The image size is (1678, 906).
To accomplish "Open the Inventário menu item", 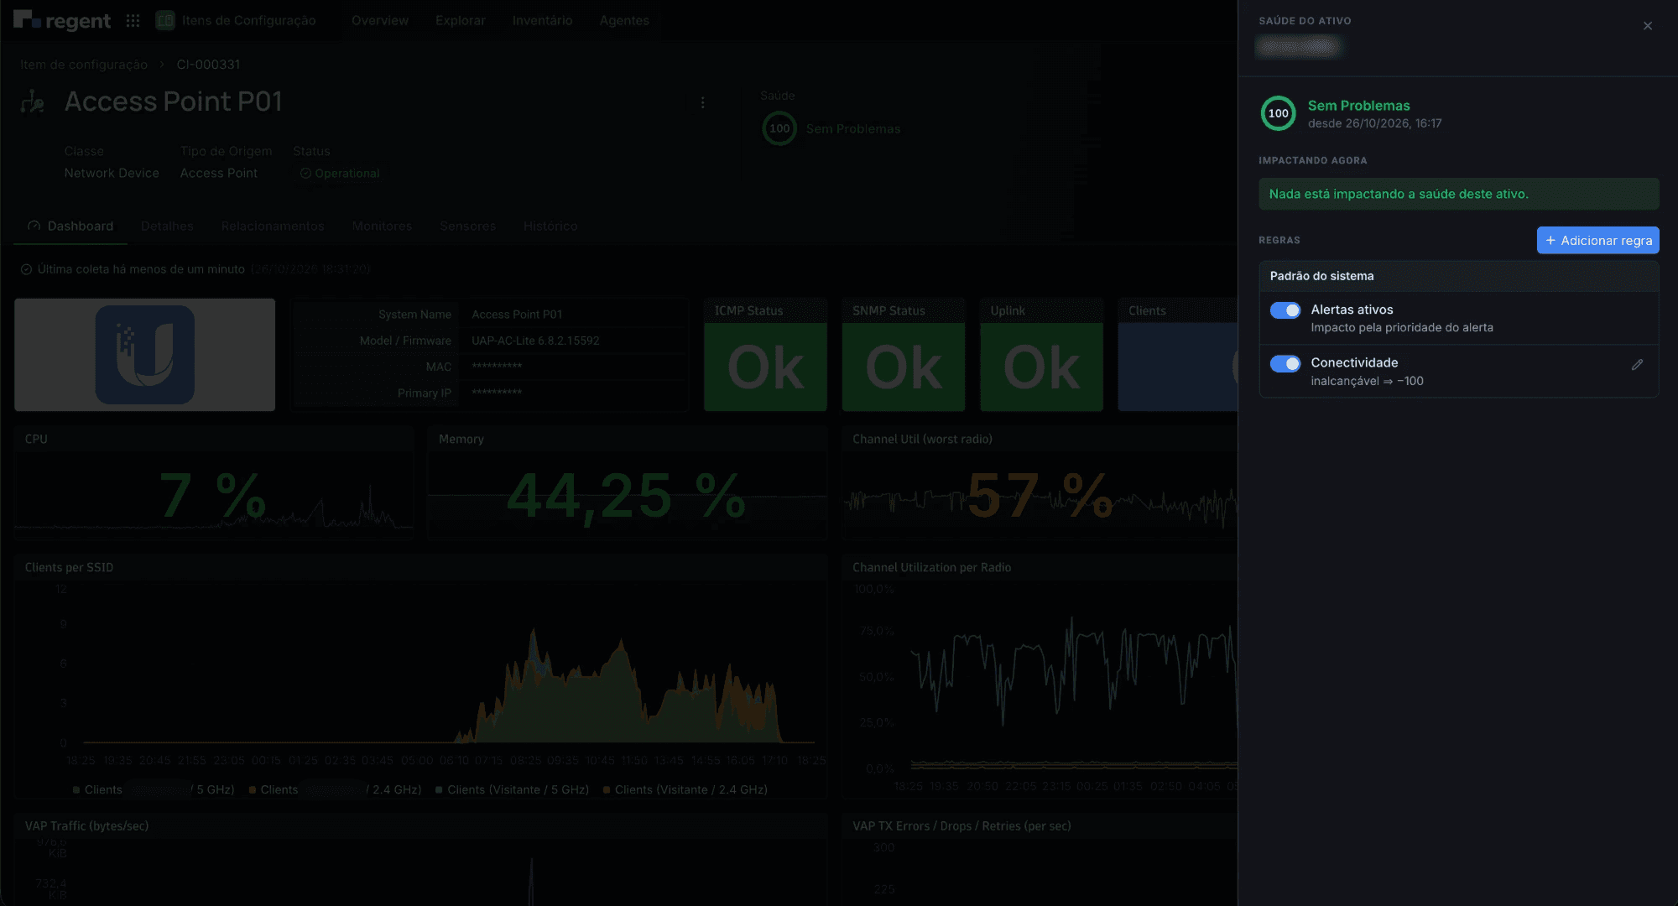I will 542,20.
